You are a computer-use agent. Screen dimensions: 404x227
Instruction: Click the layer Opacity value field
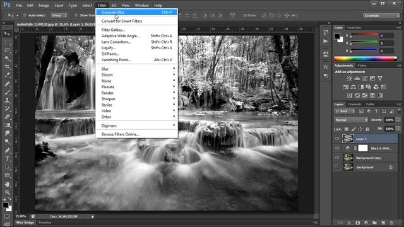389,120
